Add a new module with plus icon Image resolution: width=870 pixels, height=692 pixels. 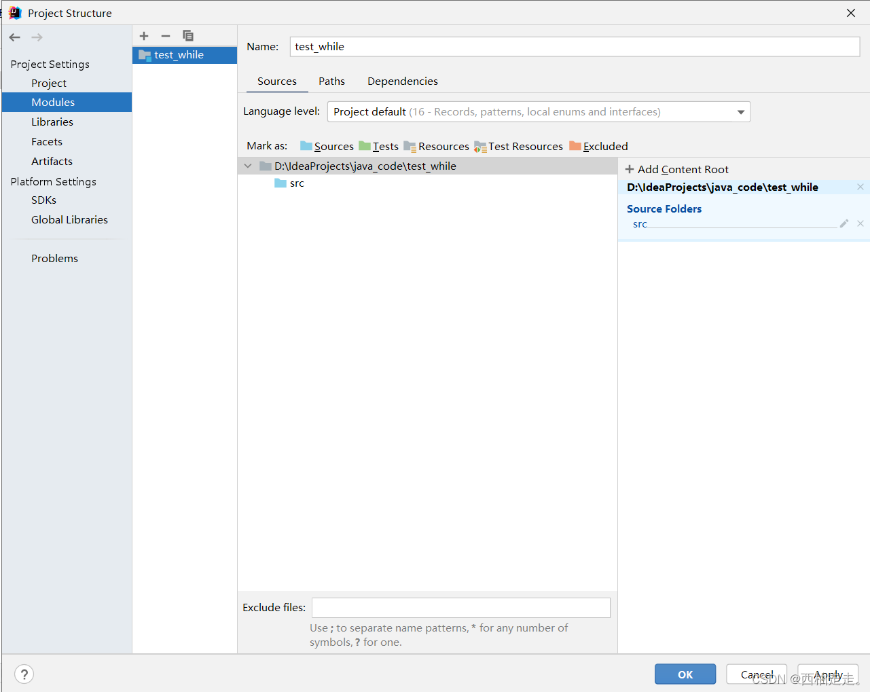(144, 36)
